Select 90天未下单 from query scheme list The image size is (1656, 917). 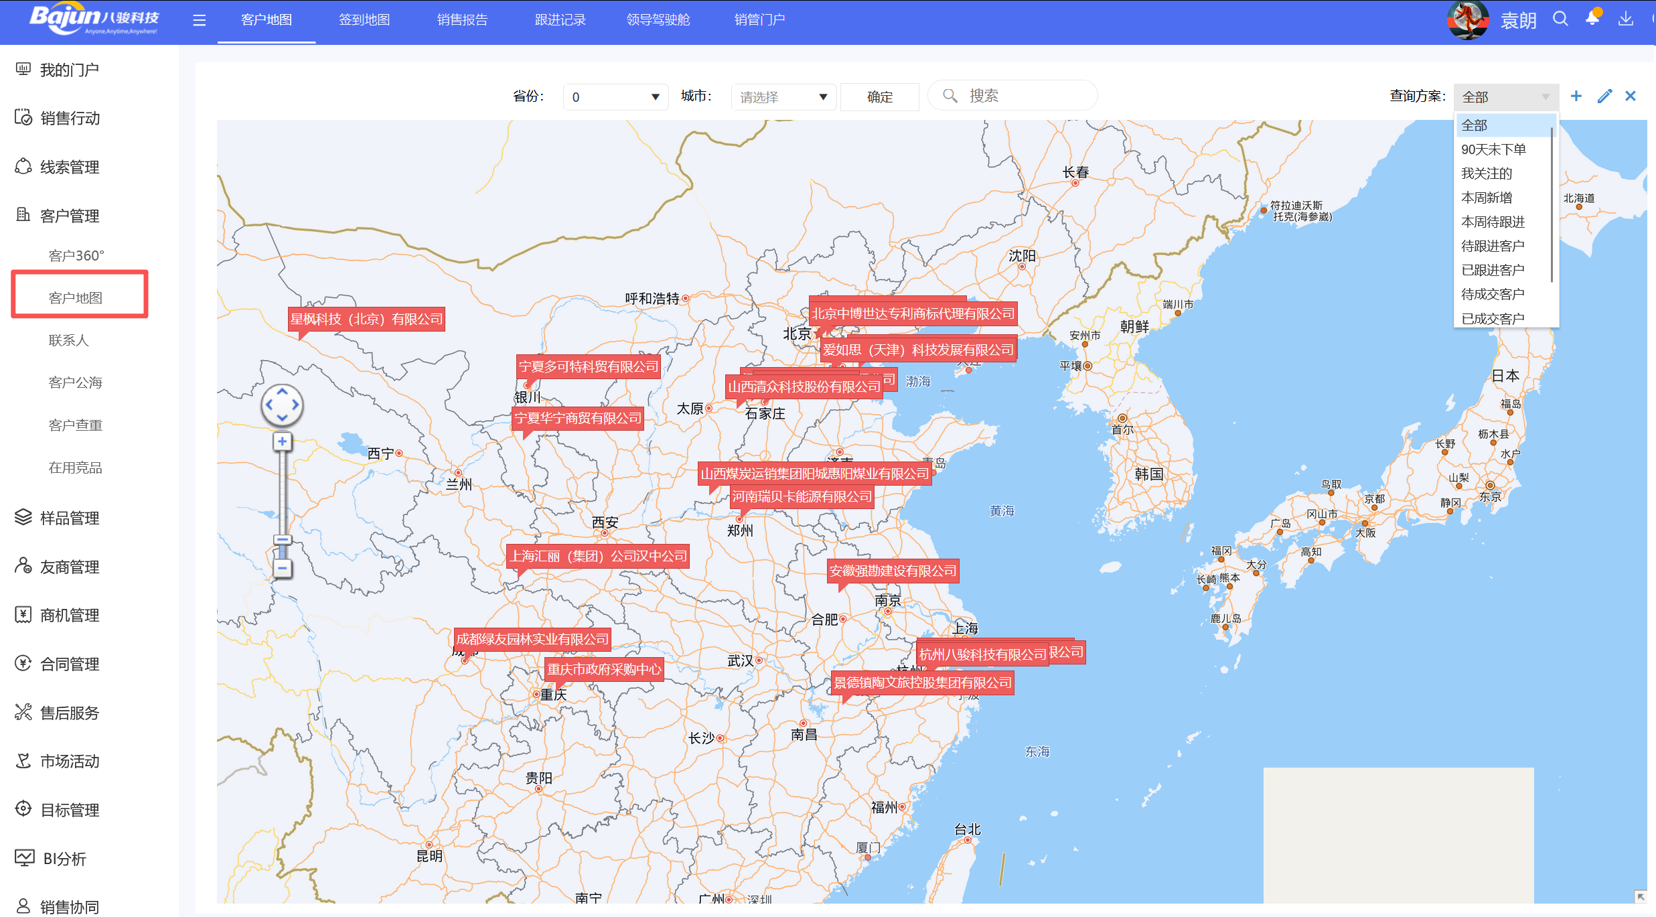pyautogui.click(x=1493, y=149)
